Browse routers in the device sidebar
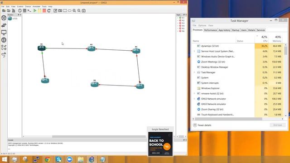 click(4, 18)
